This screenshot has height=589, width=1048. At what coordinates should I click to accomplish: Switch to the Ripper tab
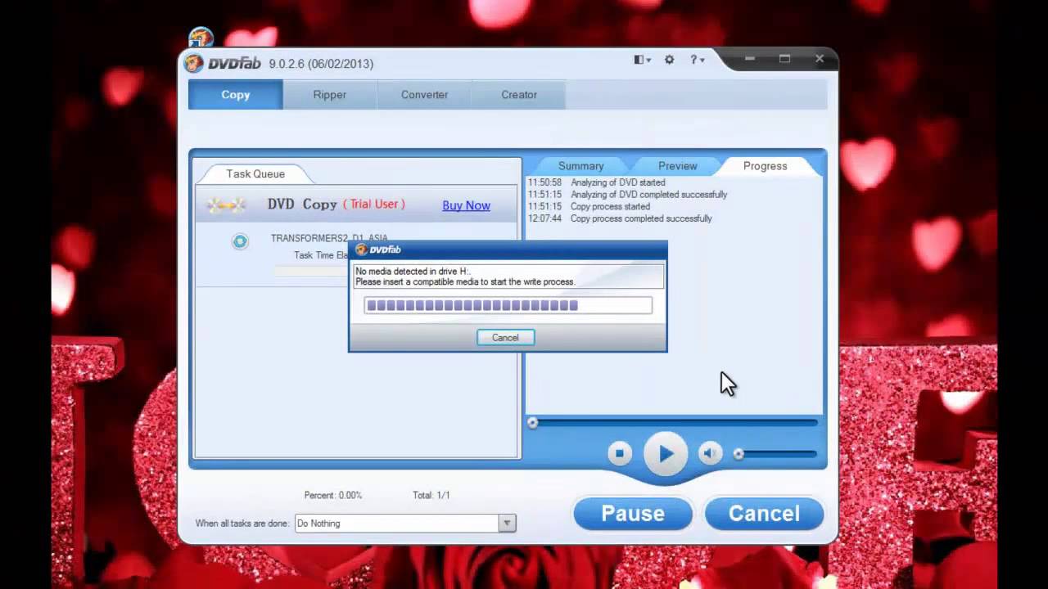pos(329,95)
